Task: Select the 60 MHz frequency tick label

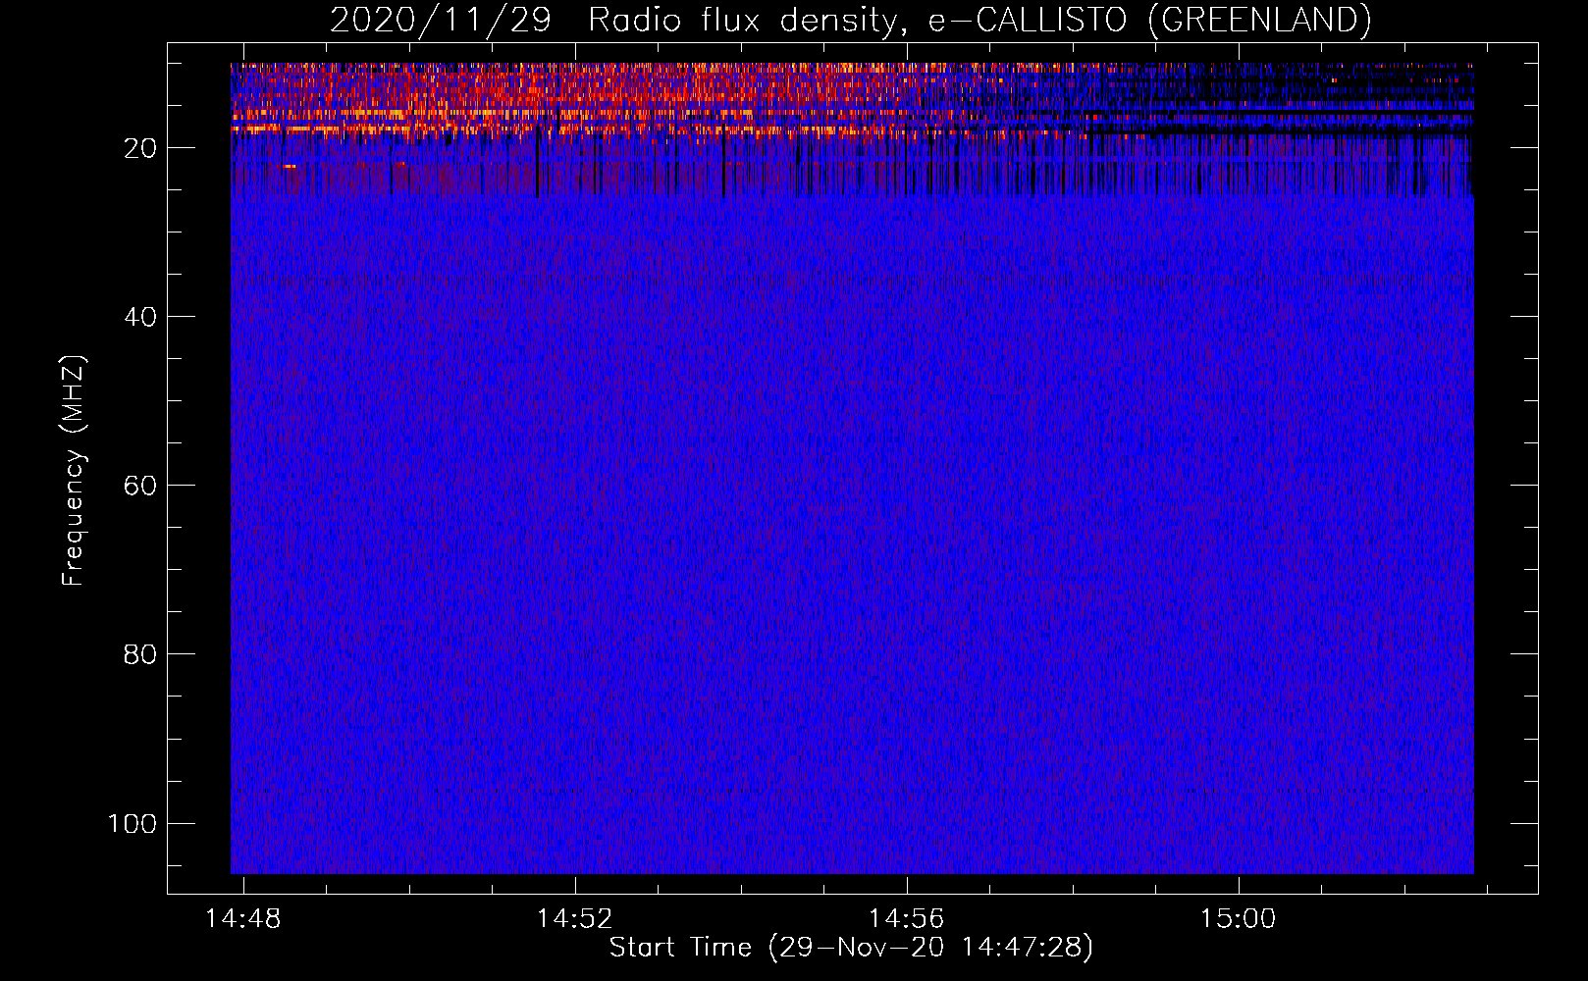Action: (x=140, y=486)
